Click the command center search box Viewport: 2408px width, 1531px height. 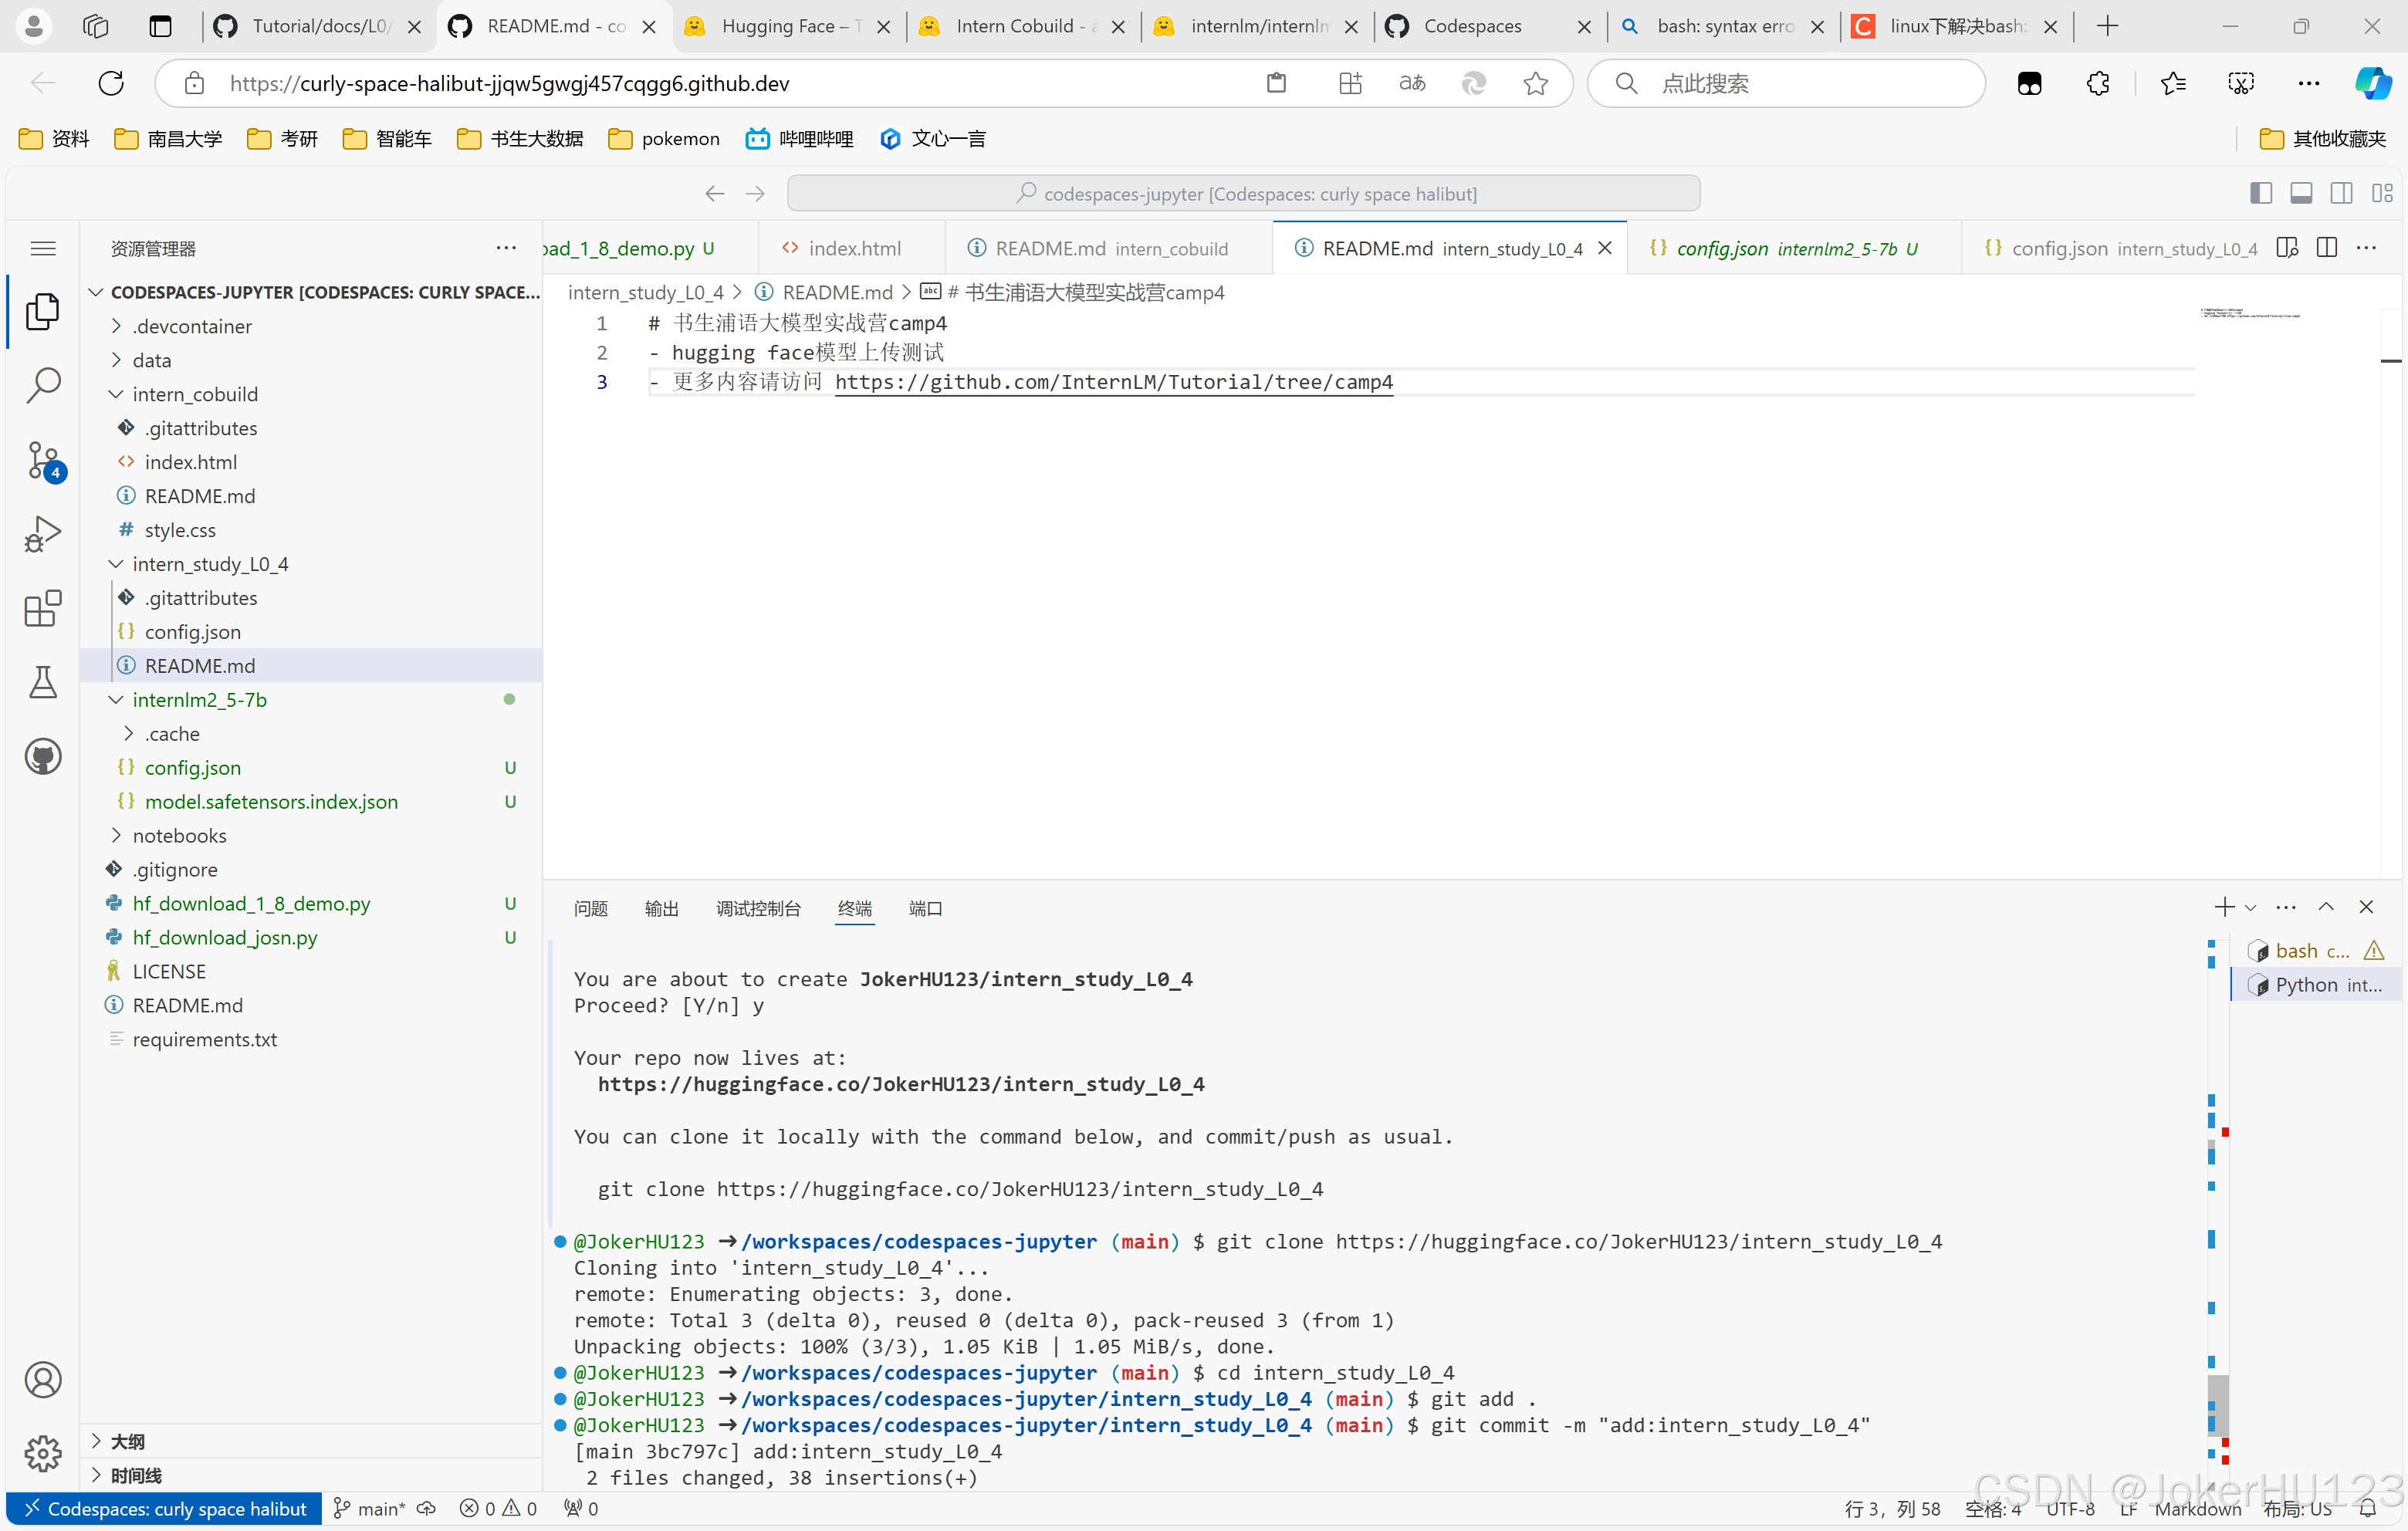1243,193
